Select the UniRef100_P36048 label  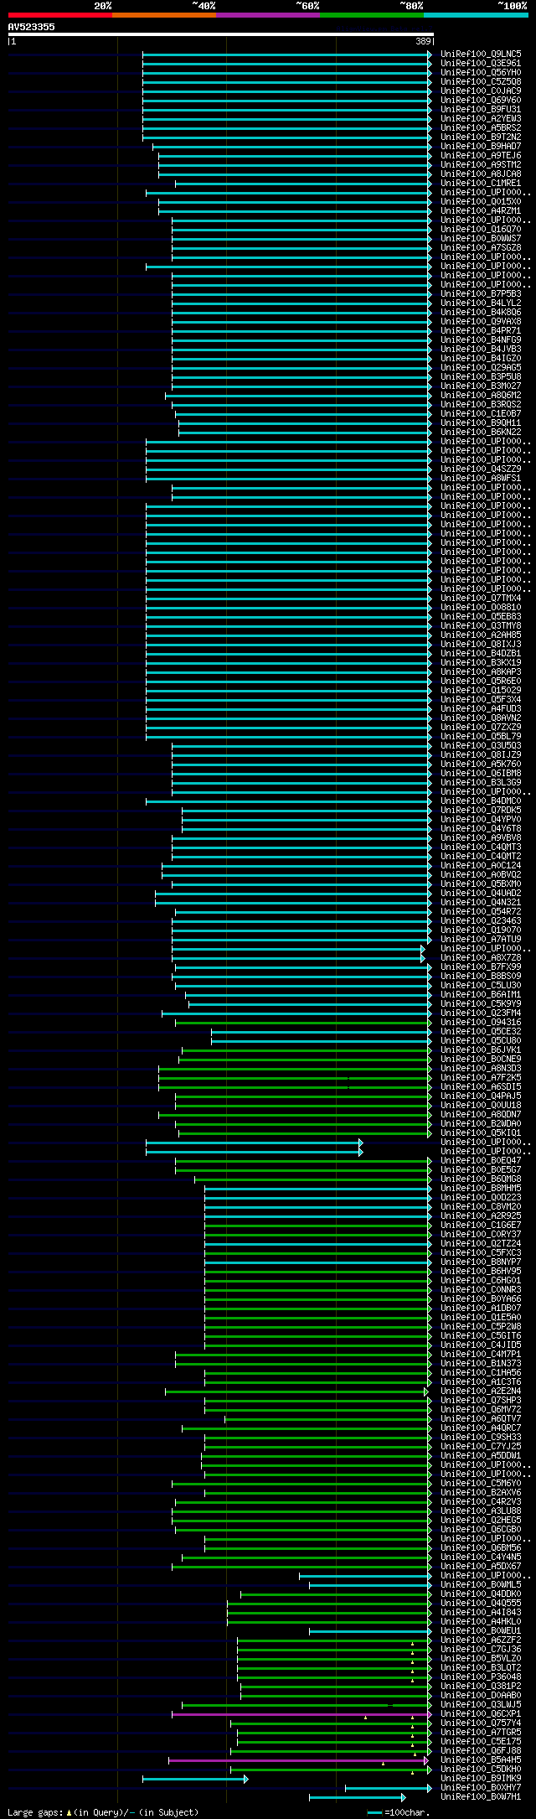[481, 1677]
